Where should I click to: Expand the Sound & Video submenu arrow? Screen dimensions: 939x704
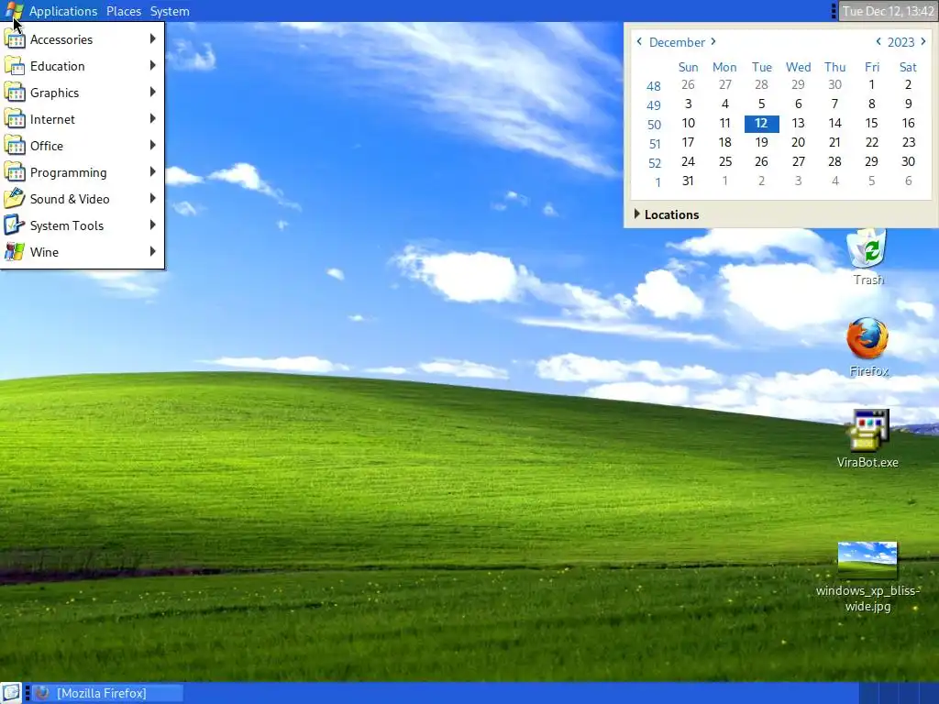point(153,199)
